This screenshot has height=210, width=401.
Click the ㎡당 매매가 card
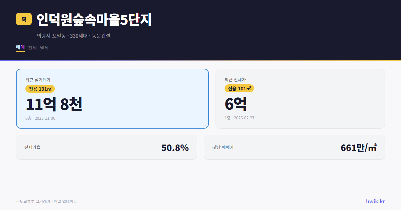coord(294,147)
